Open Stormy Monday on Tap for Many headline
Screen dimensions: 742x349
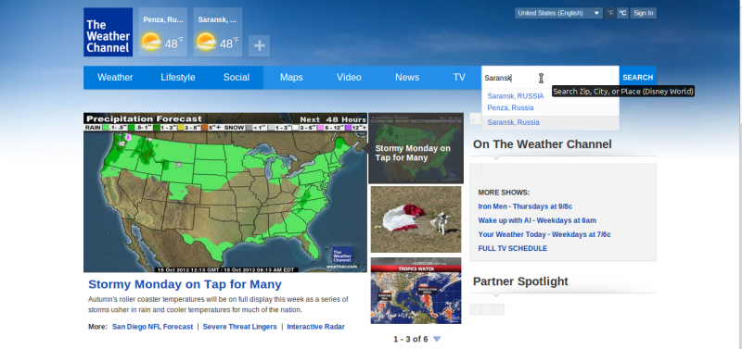pos(185,284)
